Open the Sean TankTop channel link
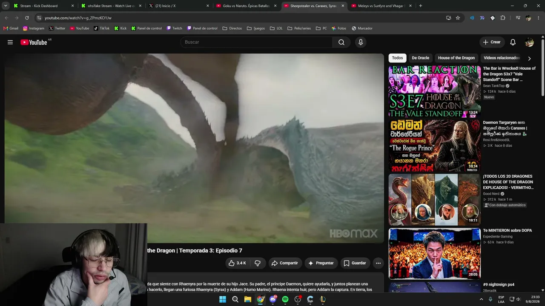This screenshot has height=306, width=545. (493, 86)
